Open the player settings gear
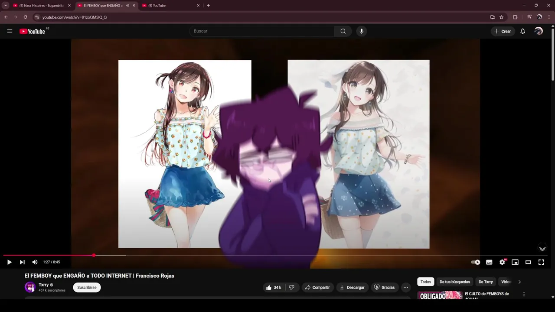555x312 pixels. tap(502, 262)
